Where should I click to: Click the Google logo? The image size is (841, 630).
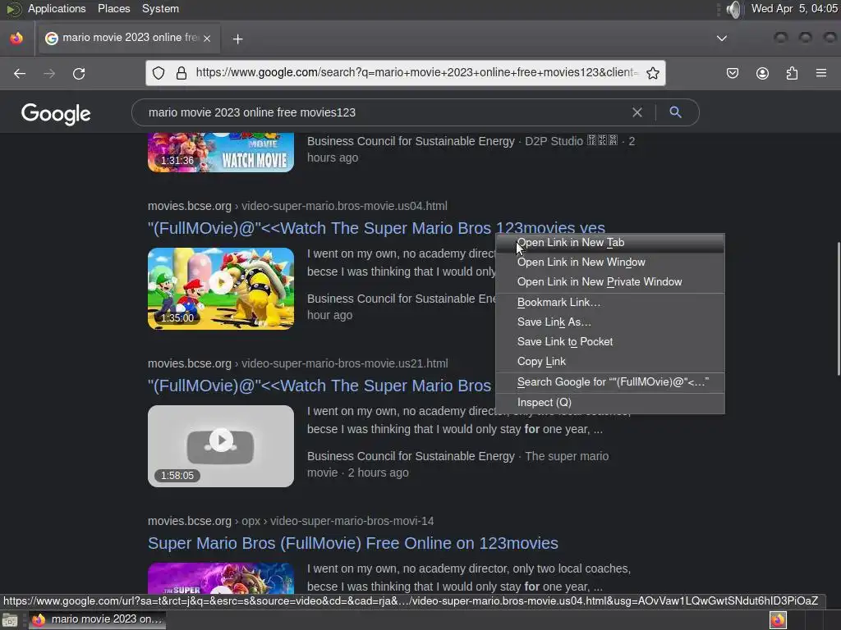(56, 113)
